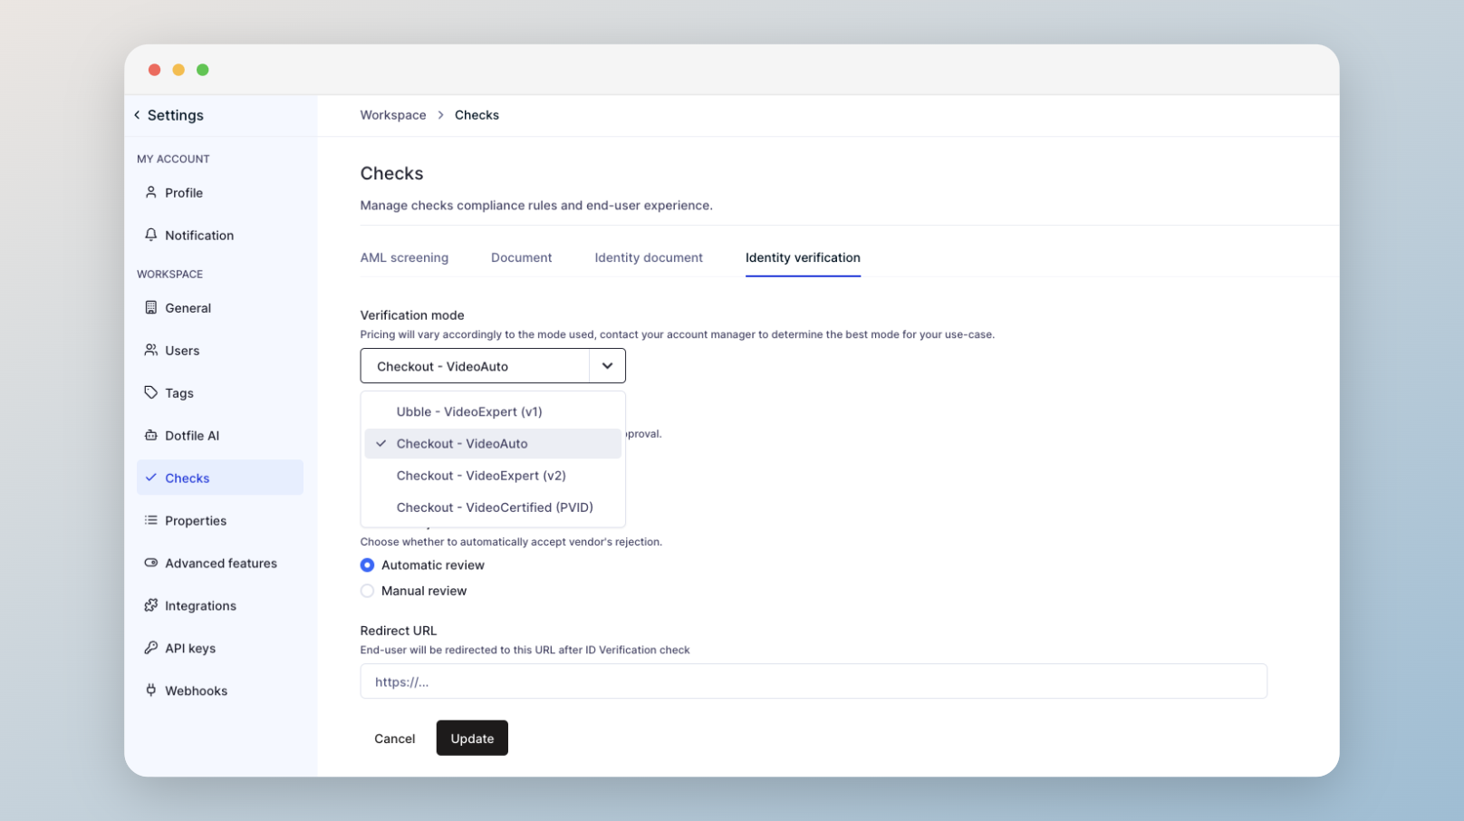Viewport: 1464px width, 821px height.
Task: Click the Redirect URL input field
Action: pos(814,681)
